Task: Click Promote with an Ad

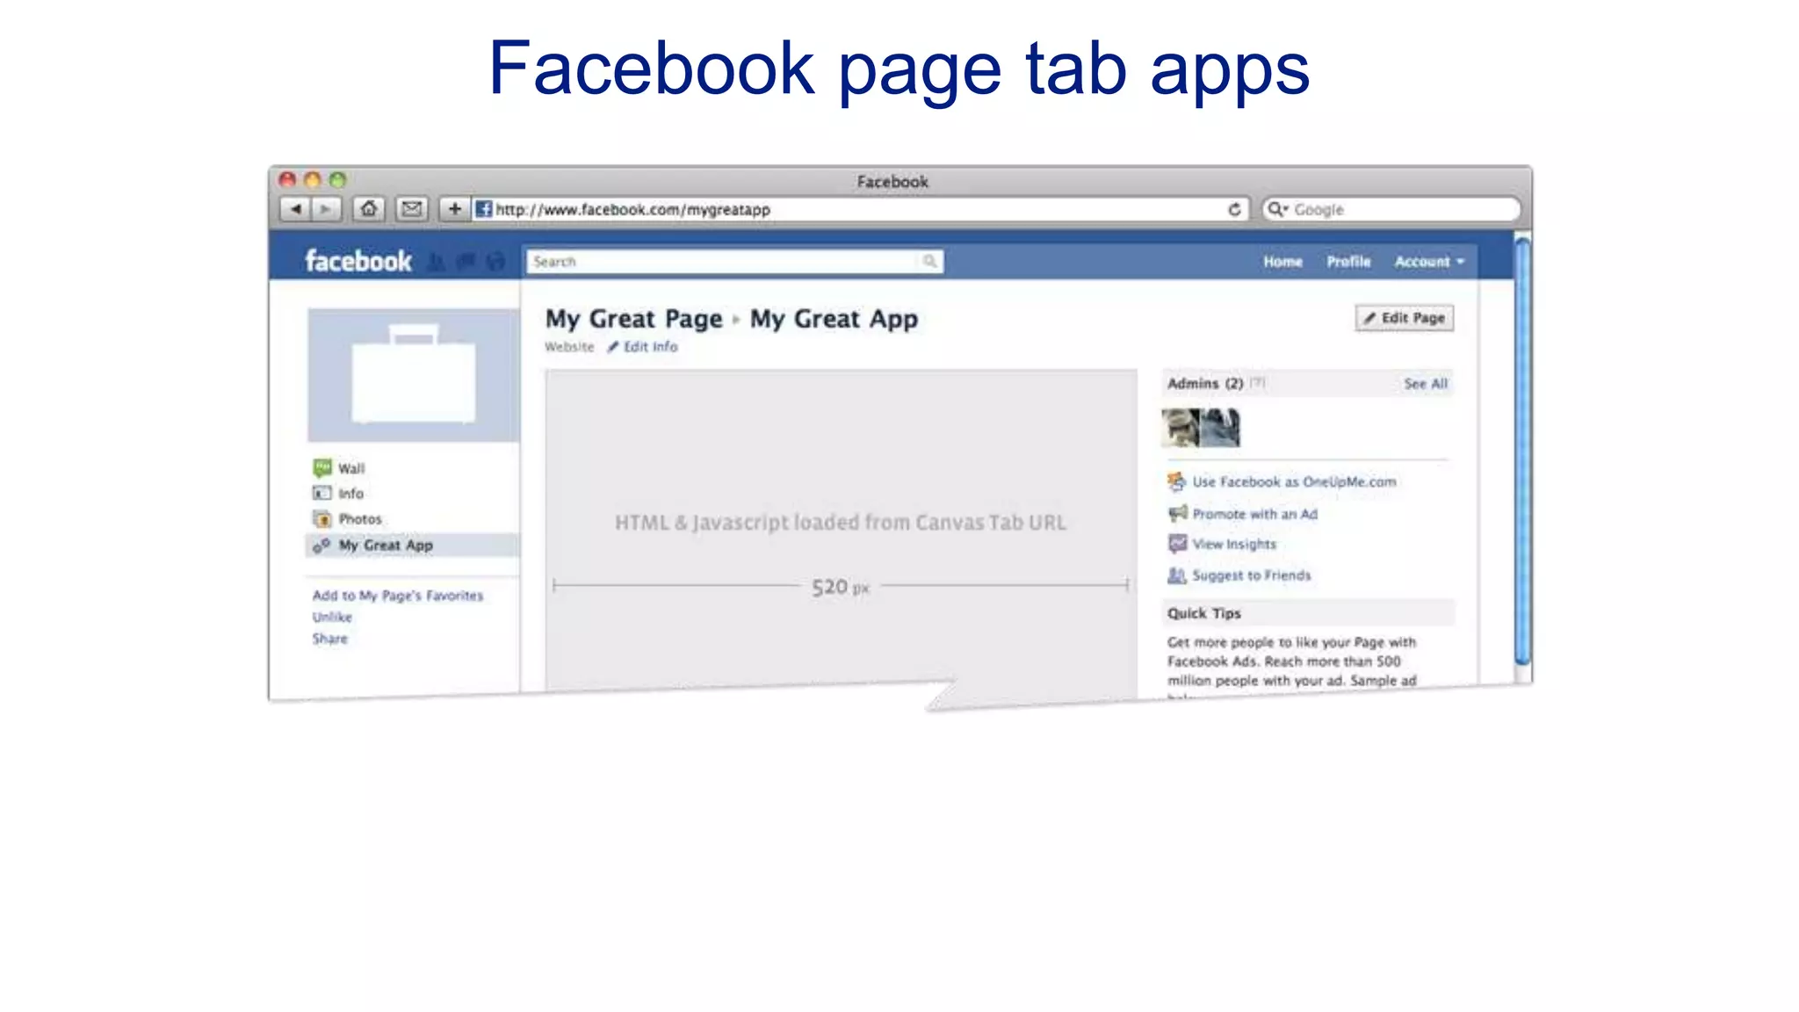Action: (1254, 514)
